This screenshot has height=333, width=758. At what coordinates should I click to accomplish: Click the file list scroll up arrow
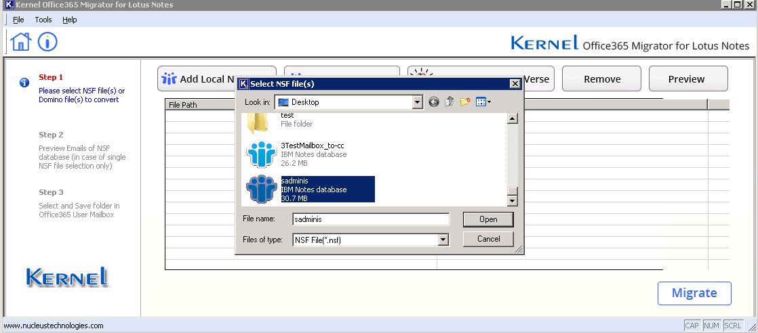513,118
